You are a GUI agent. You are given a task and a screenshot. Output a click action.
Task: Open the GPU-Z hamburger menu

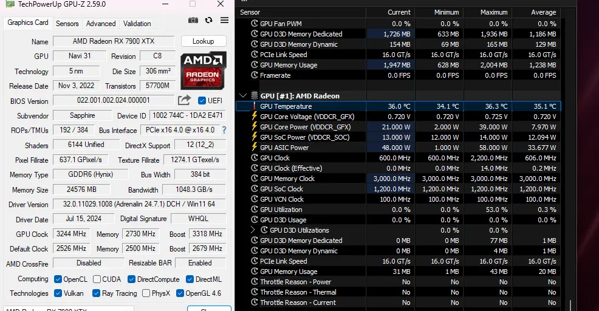(225, 20)
